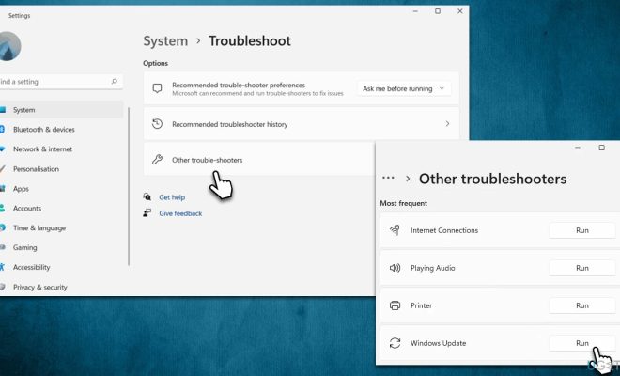
Task: Open Bluetooth & devices settings
Action: pyautogui.click(x=43, y=130)
